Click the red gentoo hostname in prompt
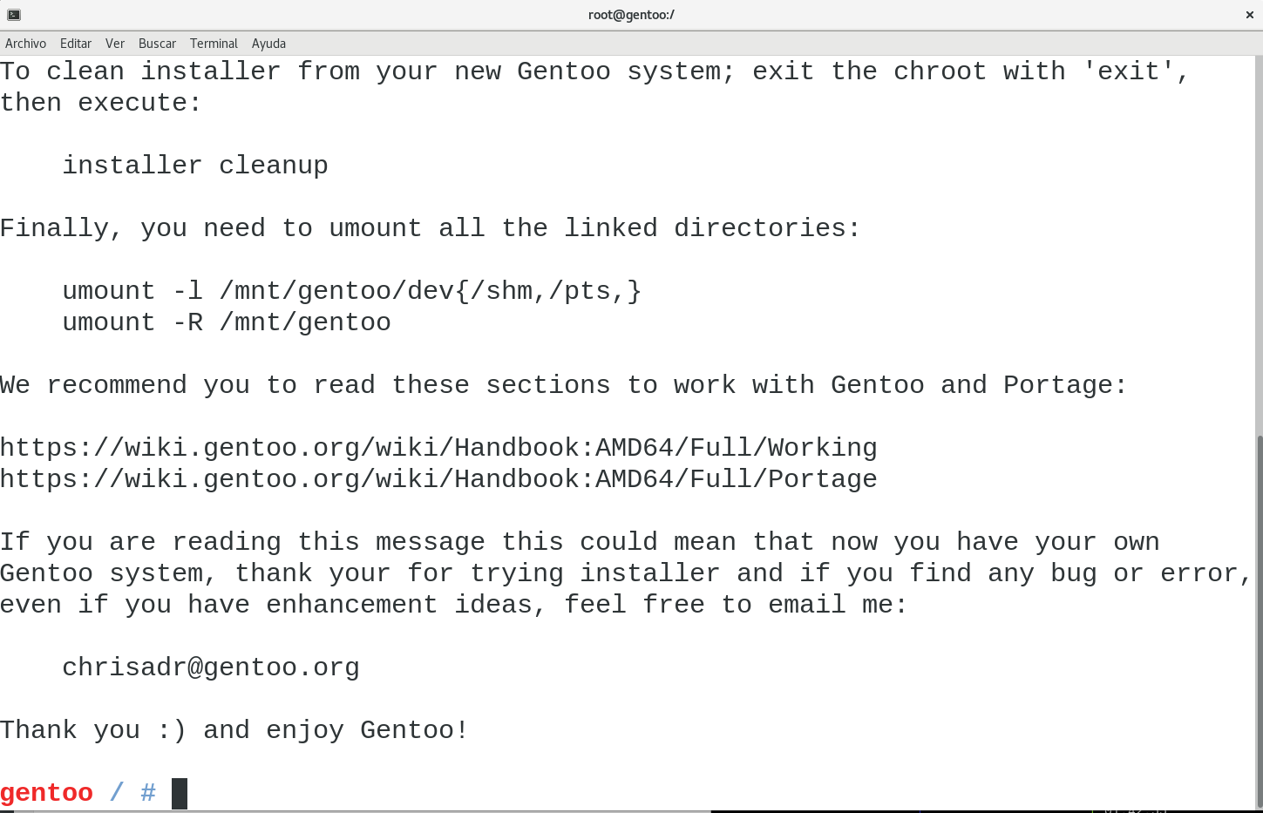Viewport: 1263px width, 813px height. point(46,793)
